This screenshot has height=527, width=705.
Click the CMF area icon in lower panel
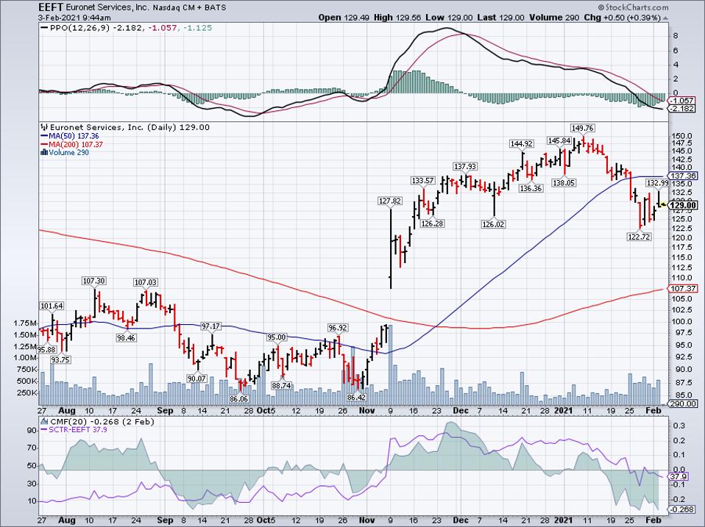point(44,421)
